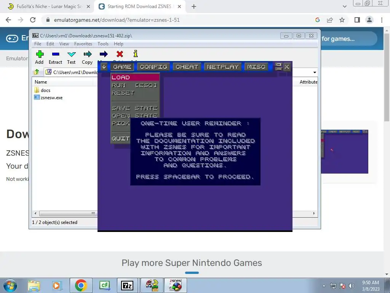Viewport: 390px width, 293px height.
Task: Open the 7-Zip taskbar button
Action: (127, 285)
